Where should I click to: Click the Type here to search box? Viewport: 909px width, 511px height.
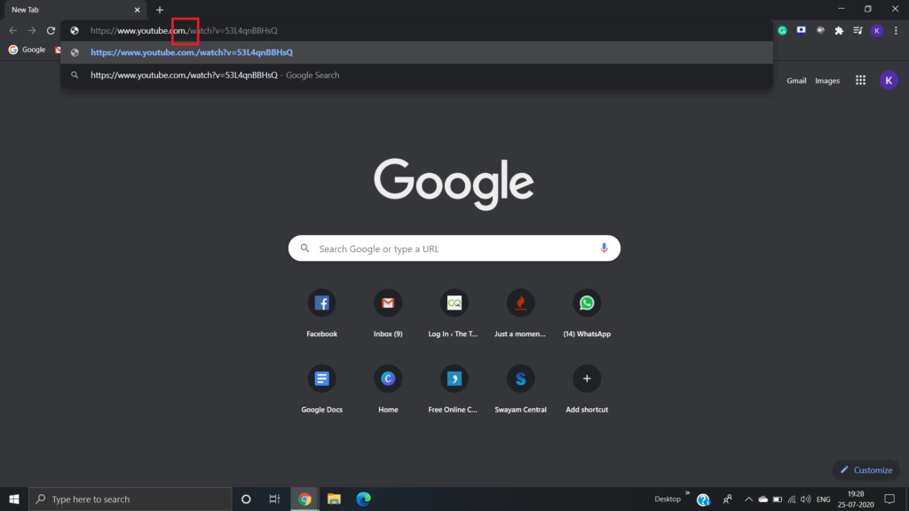[x=130, y=499]
